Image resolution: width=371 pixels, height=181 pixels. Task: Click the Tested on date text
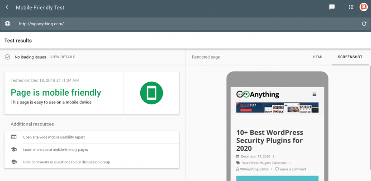click(45, 80)
